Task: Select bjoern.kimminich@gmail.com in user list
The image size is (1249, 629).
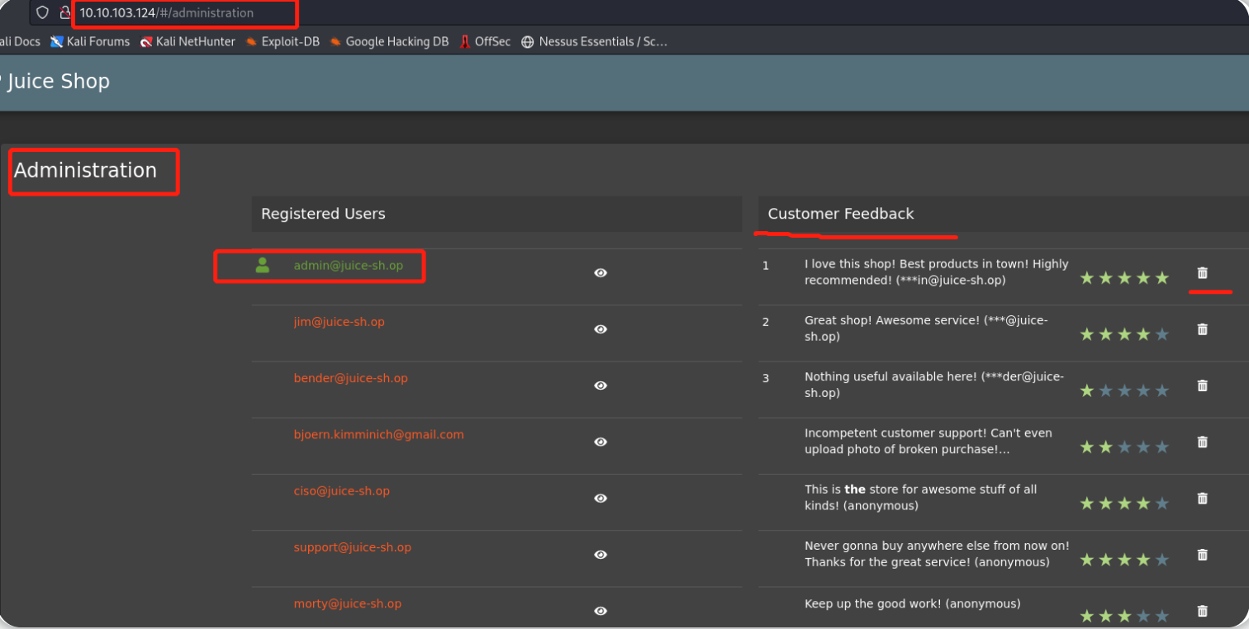Action: coord(379,434)
